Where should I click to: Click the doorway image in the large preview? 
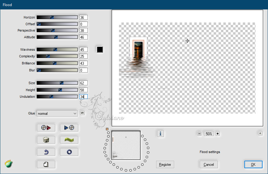[138, 47]
